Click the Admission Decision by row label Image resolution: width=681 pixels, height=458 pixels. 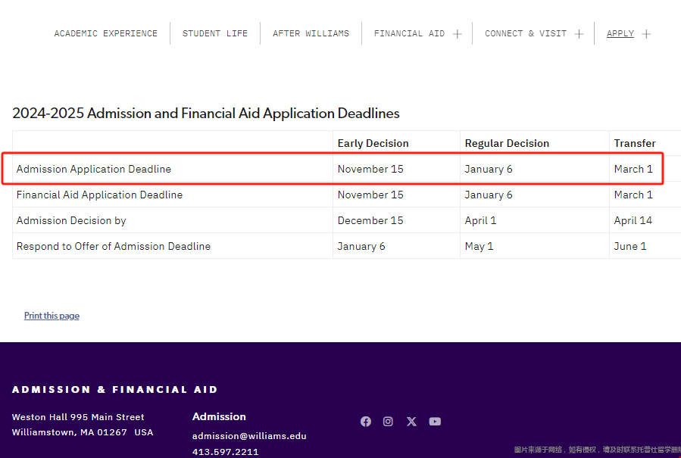71,220
